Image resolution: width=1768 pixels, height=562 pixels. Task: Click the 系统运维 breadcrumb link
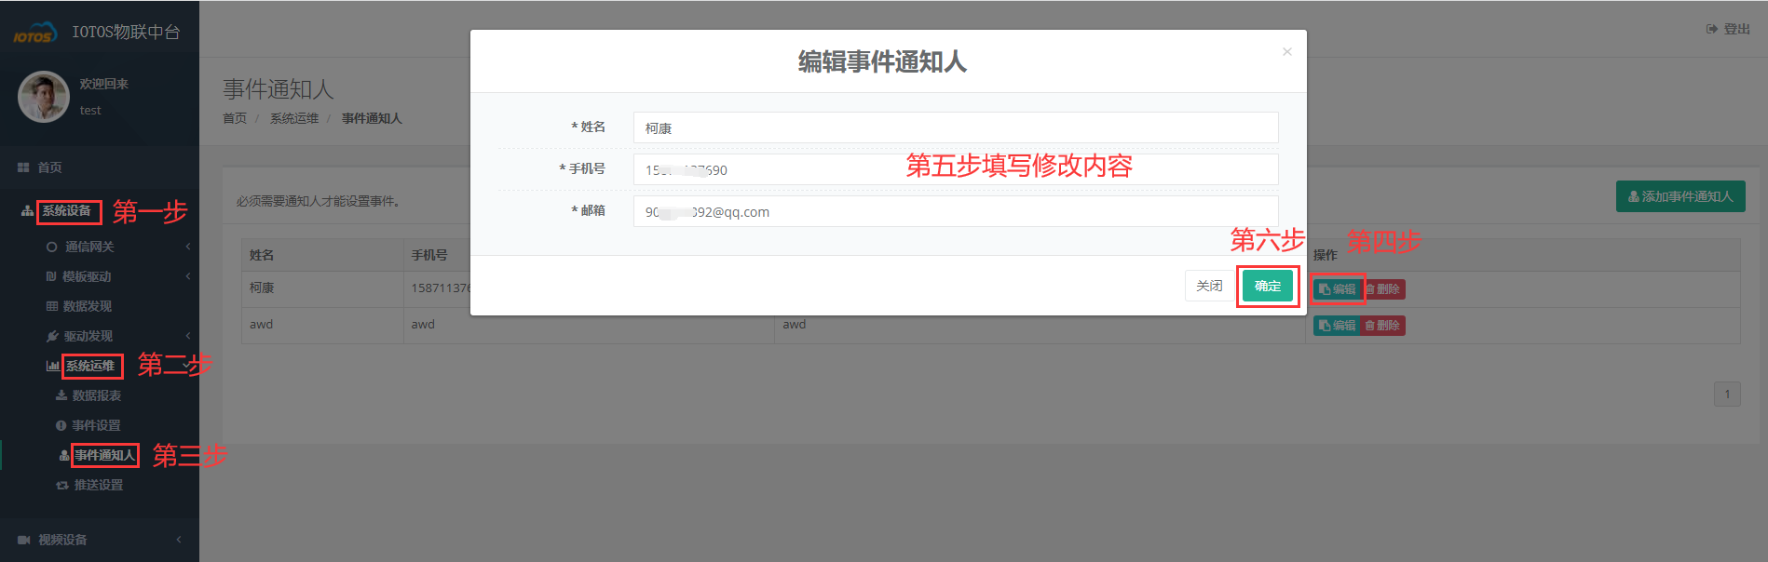(x=294, y=118)
